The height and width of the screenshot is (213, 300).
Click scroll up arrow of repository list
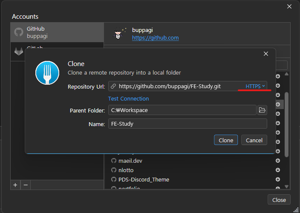pos(286,74)
